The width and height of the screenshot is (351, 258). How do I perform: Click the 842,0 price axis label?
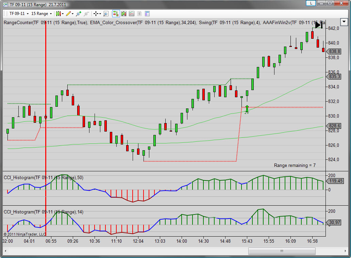click(334, 29)
